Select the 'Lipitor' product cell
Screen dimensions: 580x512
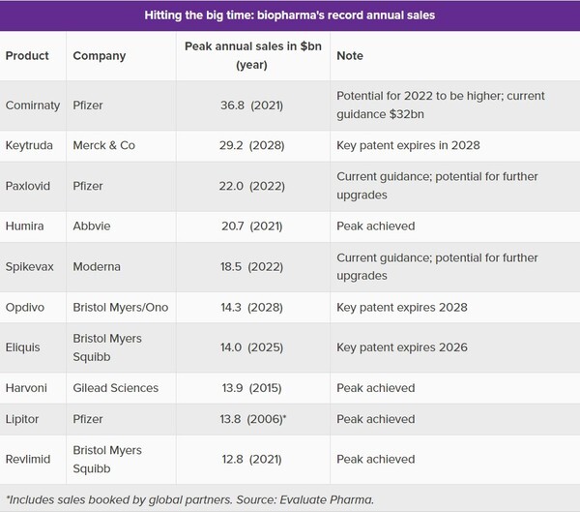(22, 419)
